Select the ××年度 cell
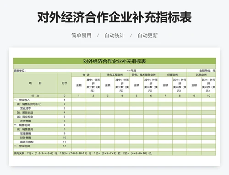229x175 pixels. (136, 71)
